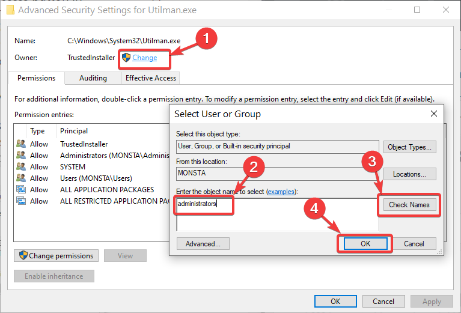The height and width of the screenshot is (313, 461).
Task: Open the Effective Access tab
Action: 150,78
